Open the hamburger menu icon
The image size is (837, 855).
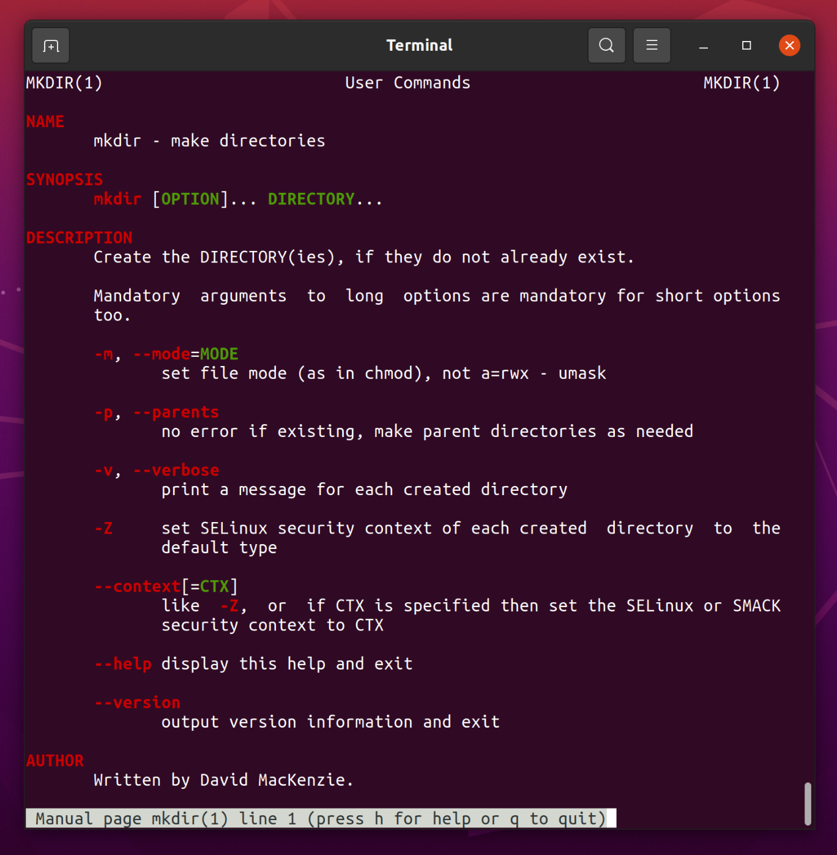point(651,45)
